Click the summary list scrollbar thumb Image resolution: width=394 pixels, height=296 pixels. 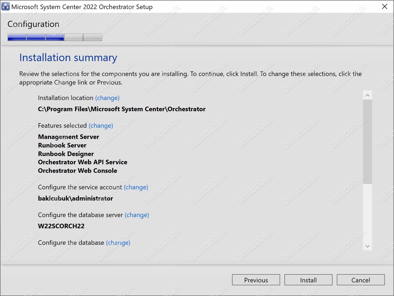pos(368,142)
